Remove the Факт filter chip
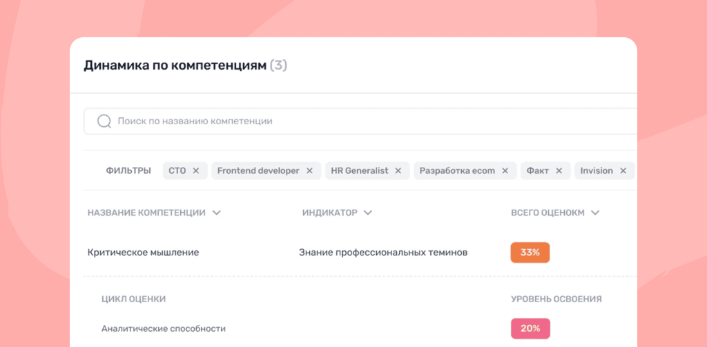The height and width of the screenshot is (347, 707). coord(559,171)
